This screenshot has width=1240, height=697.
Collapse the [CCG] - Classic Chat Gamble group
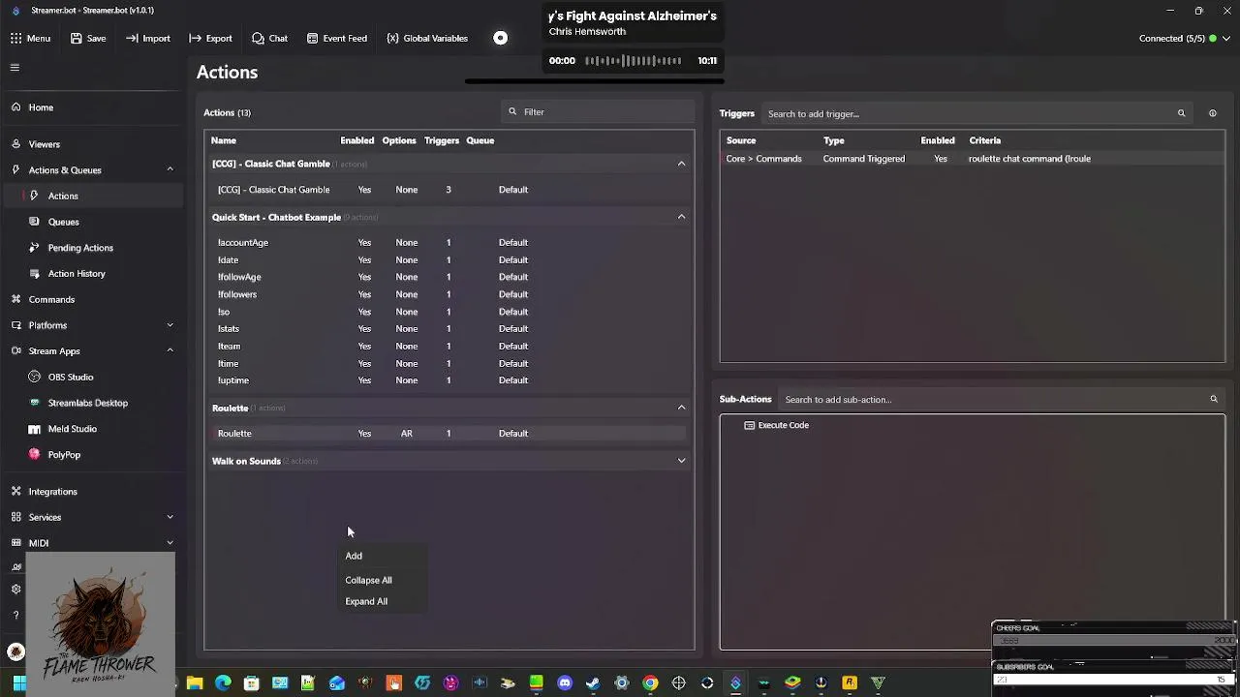point(681,164)
